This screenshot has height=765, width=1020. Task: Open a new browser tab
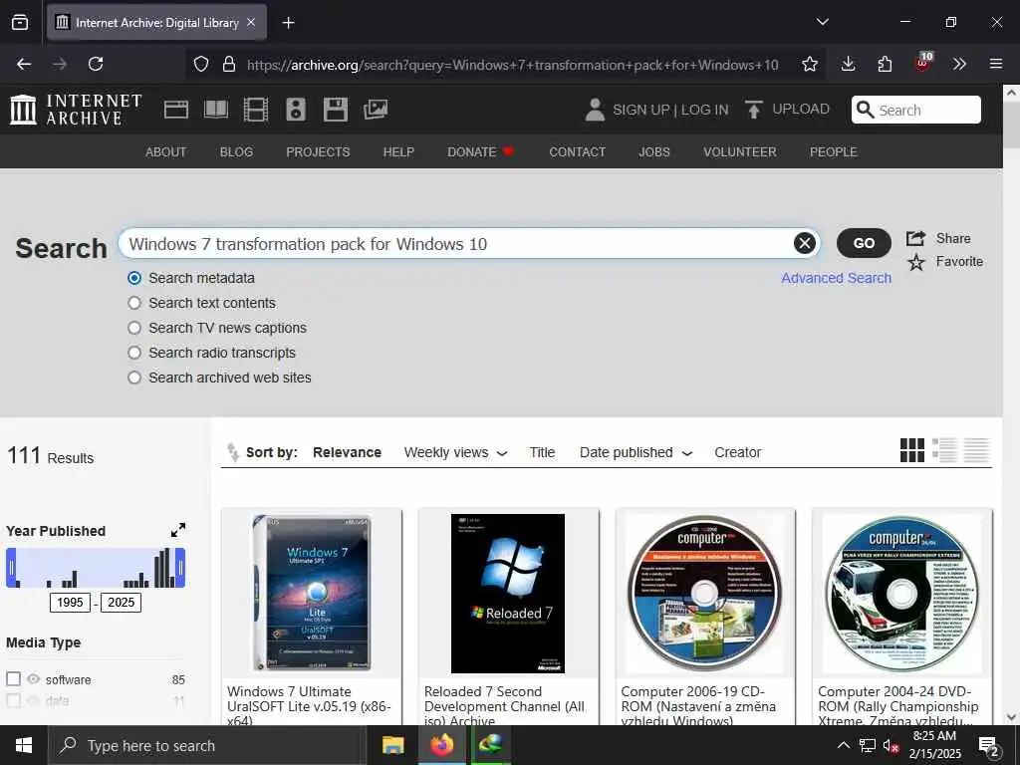pyautogui.click(x=288, y=23)
